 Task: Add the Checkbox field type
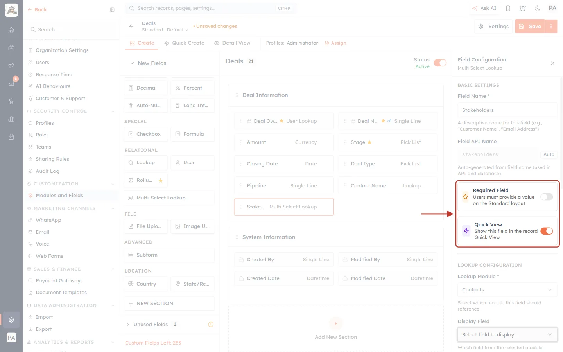tap(146, 134)
